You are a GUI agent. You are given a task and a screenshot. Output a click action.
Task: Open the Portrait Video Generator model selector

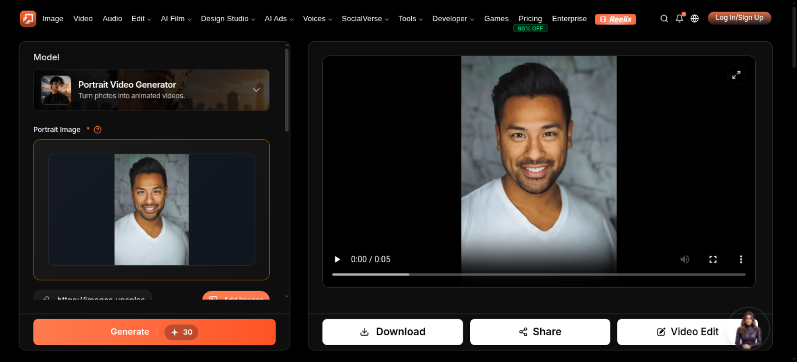pyautogui.click(x=151, y=90)
